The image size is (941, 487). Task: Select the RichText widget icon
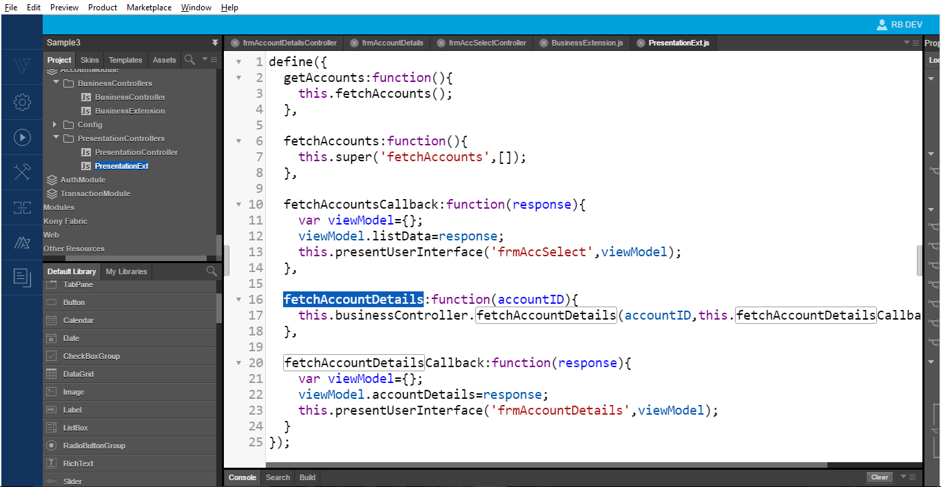tap(51, 464)
